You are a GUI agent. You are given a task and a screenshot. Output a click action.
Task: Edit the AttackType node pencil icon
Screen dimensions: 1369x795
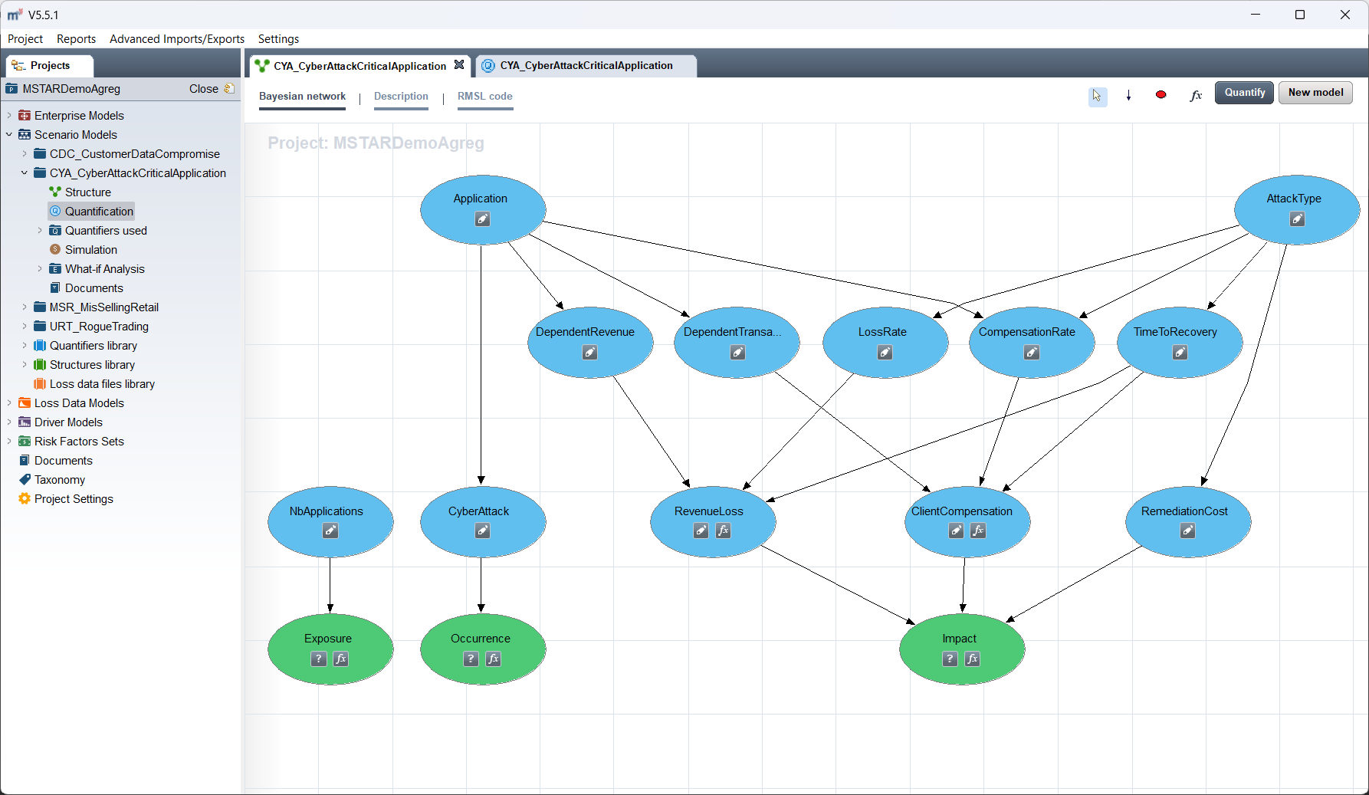point(1297,219)
